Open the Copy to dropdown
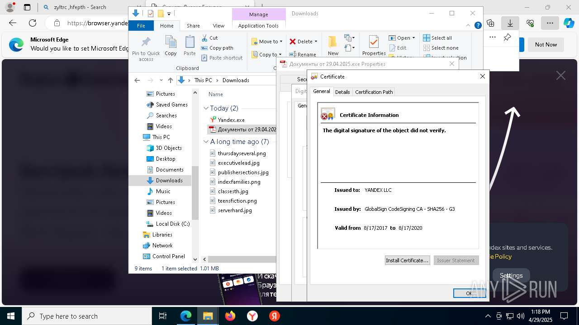Viewport: 579px width, 325px height. coord(267,55)
